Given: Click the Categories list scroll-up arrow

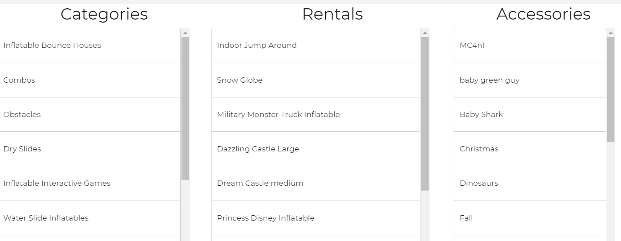Looking at the screenshot, I should (x=185, y=33).
